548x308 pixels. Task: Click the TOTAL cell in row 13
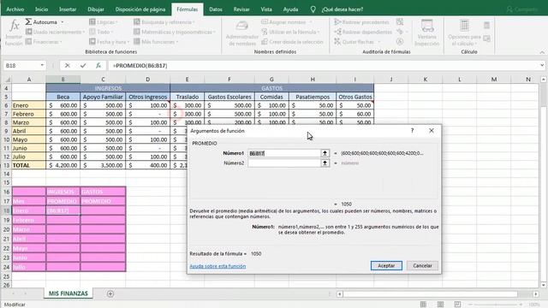[x=28, y=165]
